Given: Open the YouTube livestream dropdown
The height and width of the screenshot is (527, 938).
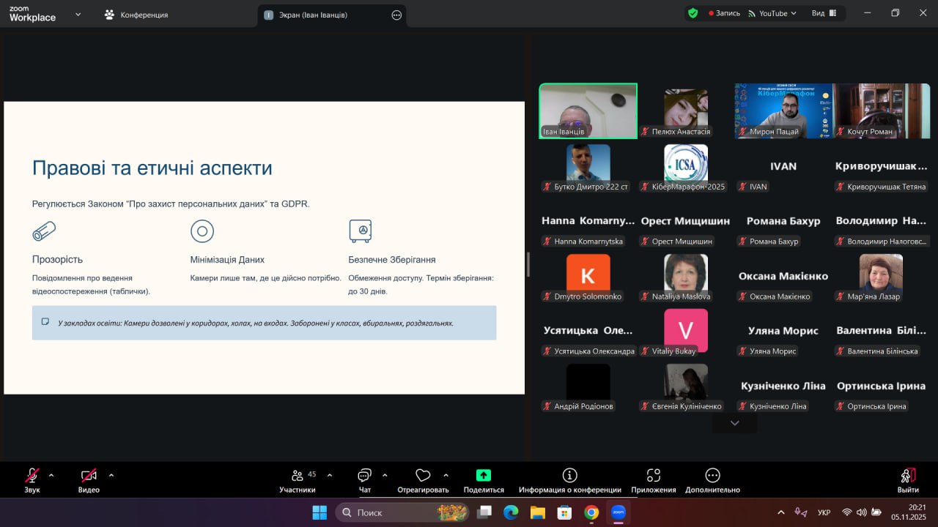Looking at the screenshot, I should tap(772, 13).
